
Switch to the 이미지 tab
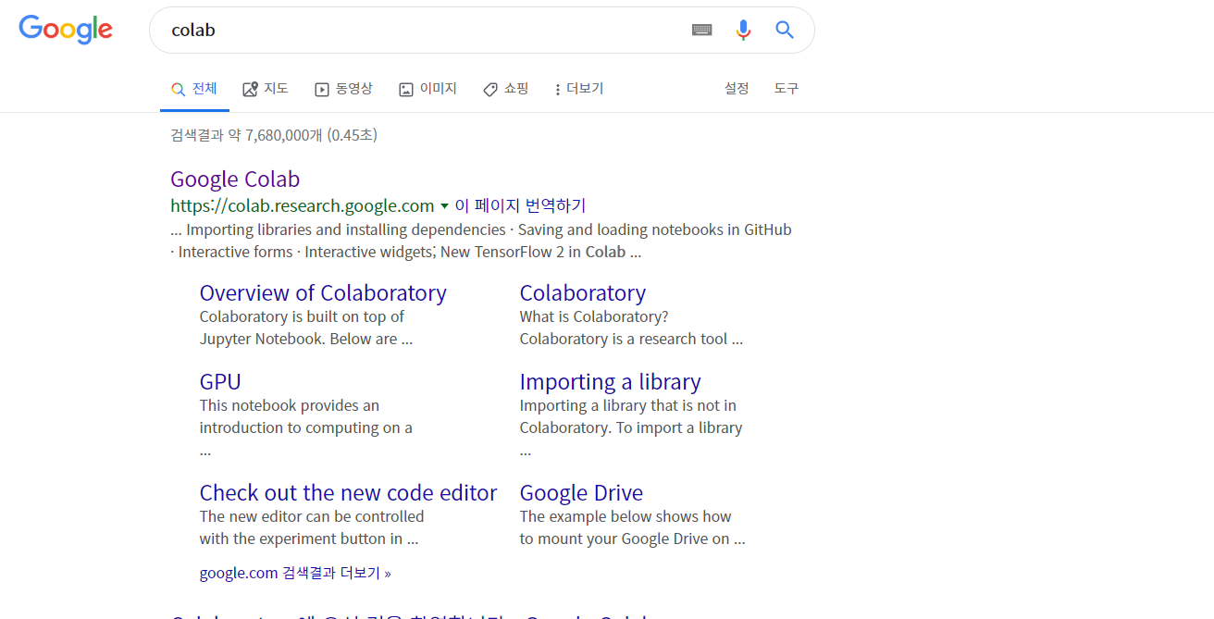tap(427, 89)
